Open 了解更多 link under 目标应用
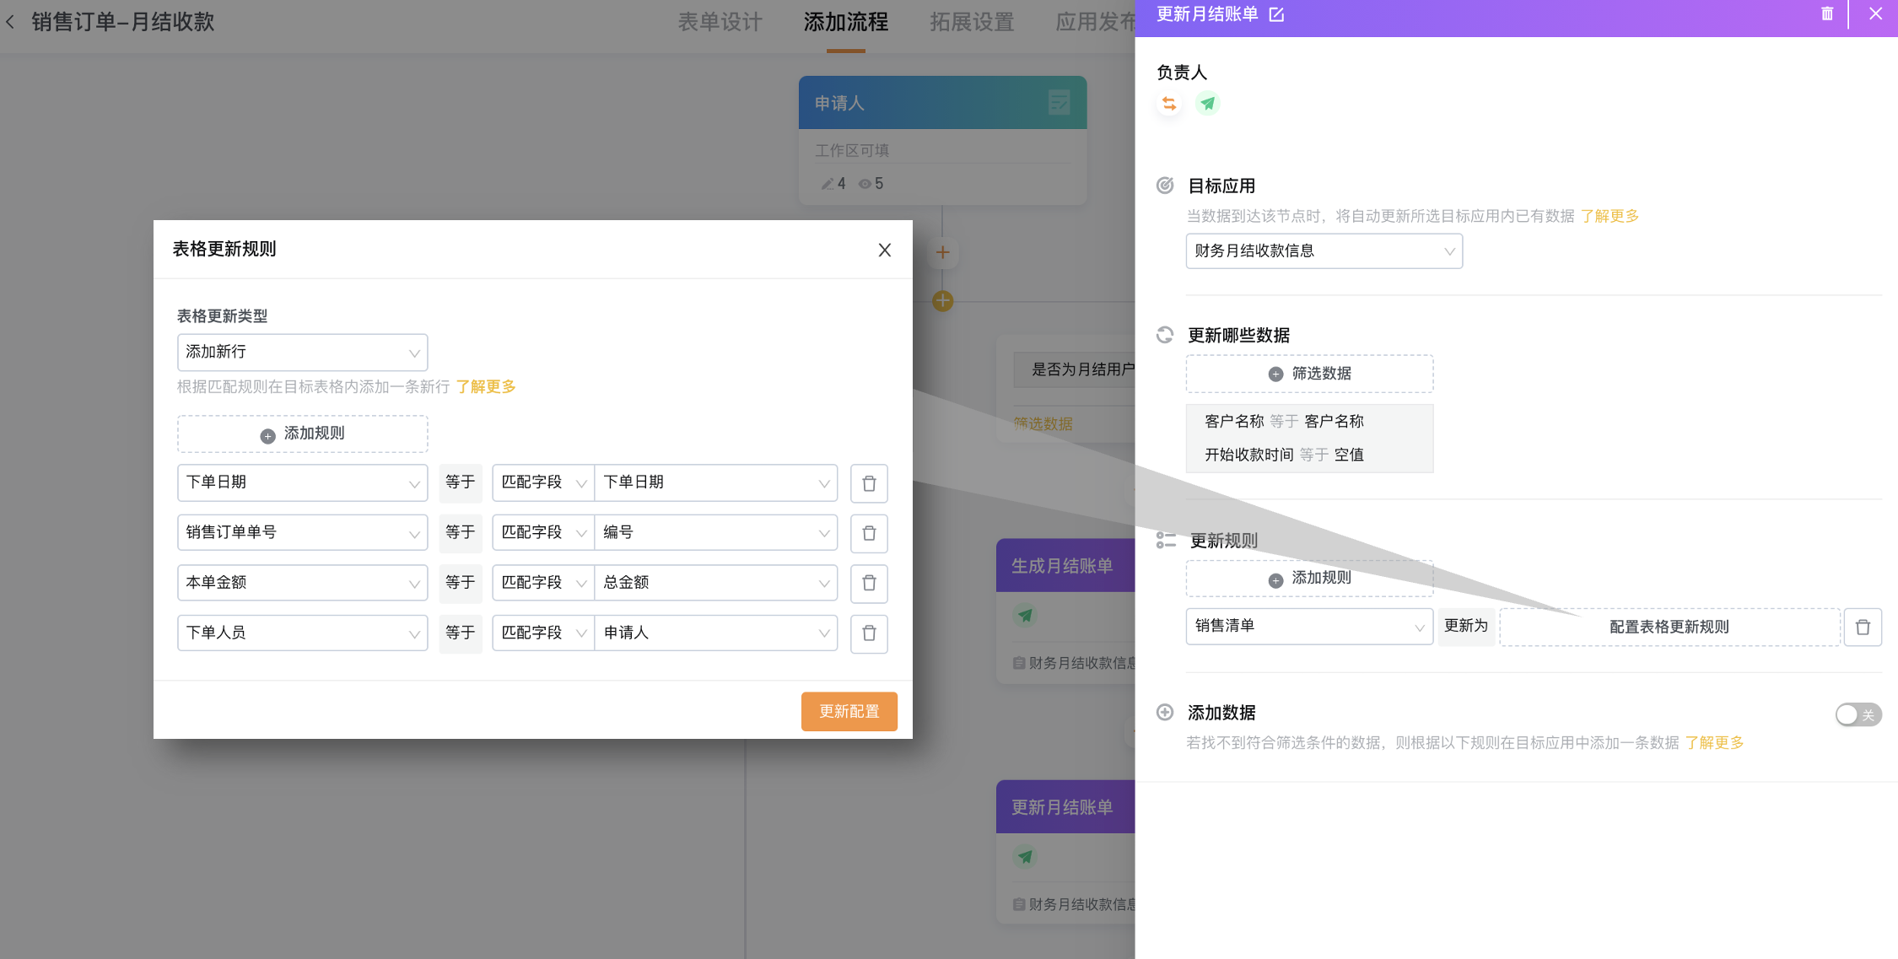Screen dimensions: 1898x959 1610,216
